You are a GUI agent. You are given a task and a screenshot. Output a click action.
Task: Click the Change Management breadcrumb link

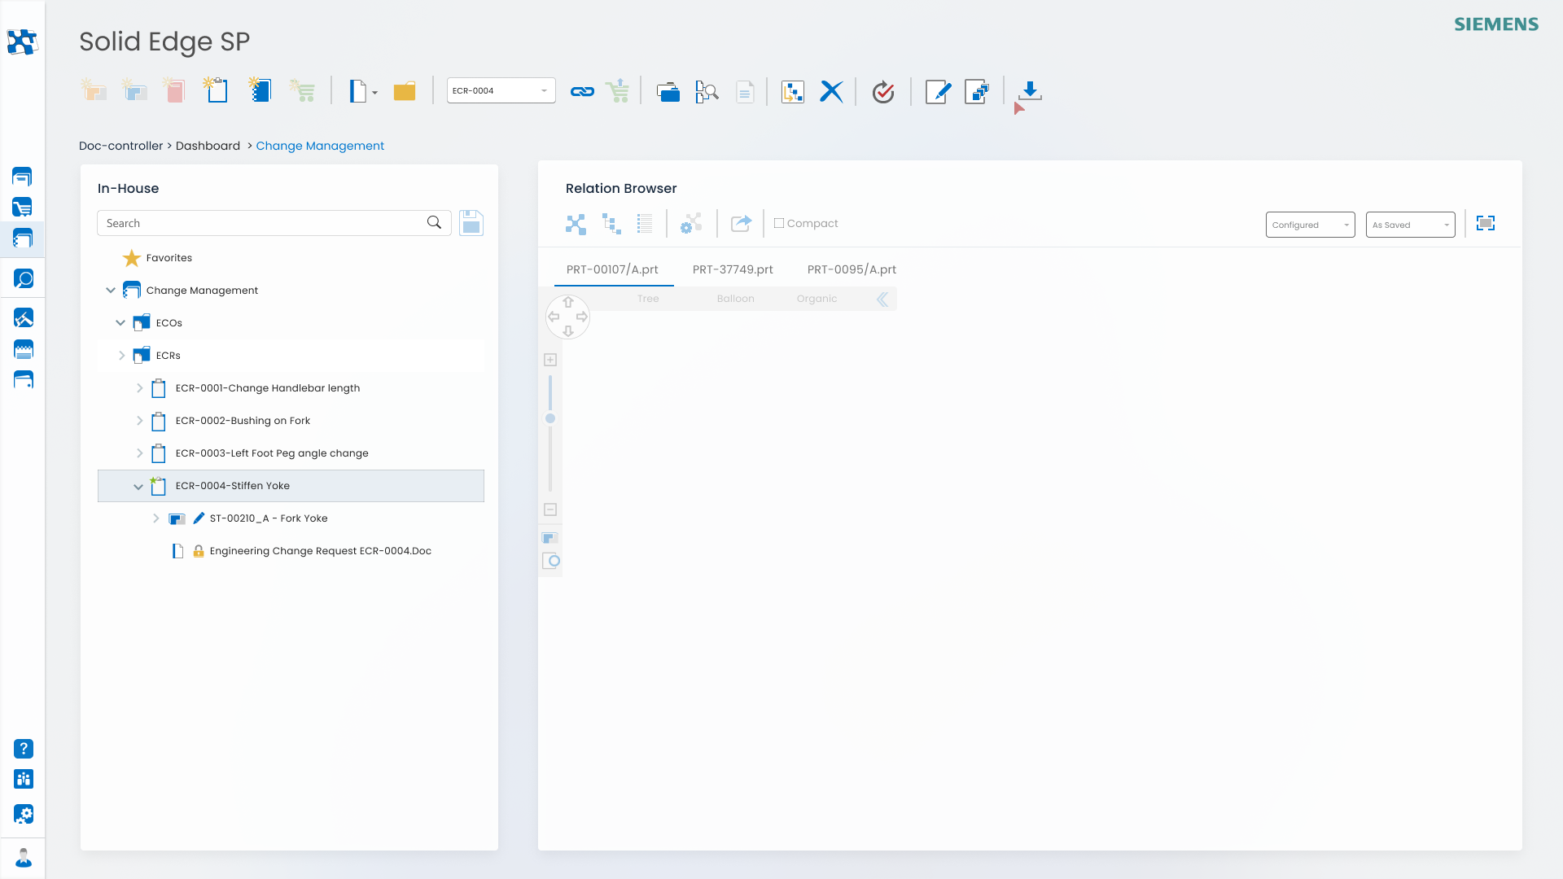pos(320,146)
